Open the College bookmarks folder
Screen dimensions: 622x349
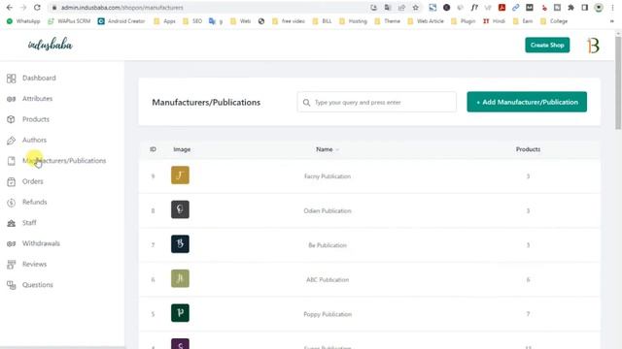click(554, 21)
